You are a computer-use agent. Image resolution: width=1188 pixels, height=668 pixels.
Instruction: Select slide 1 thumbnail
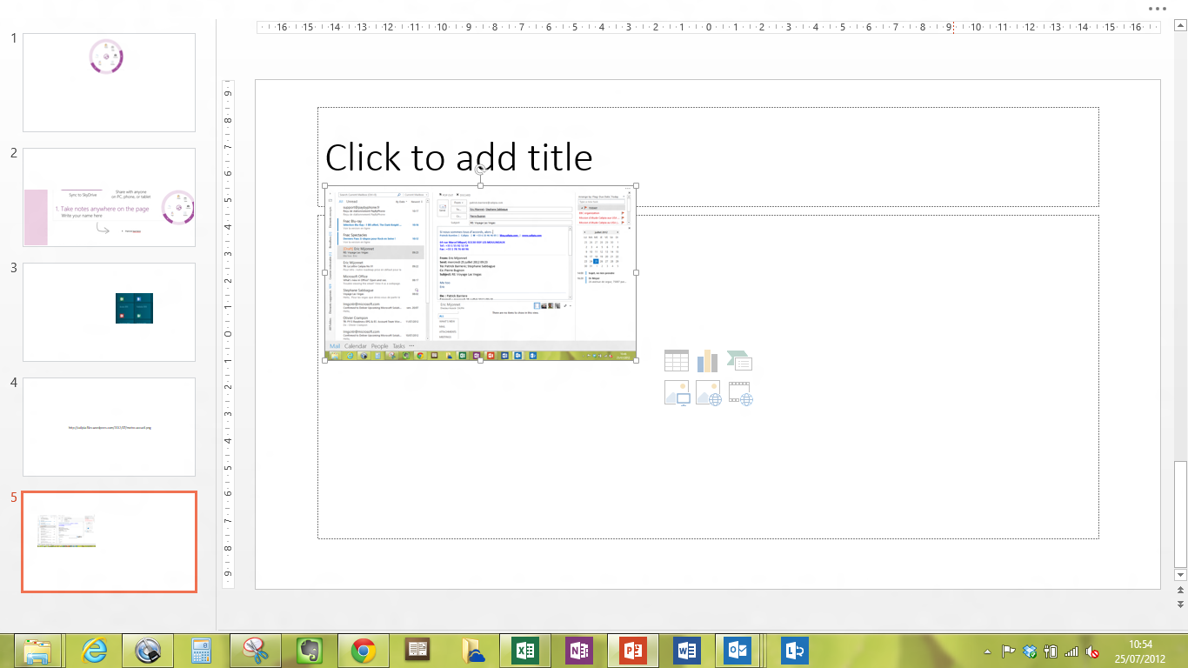[x=109, y=83]
